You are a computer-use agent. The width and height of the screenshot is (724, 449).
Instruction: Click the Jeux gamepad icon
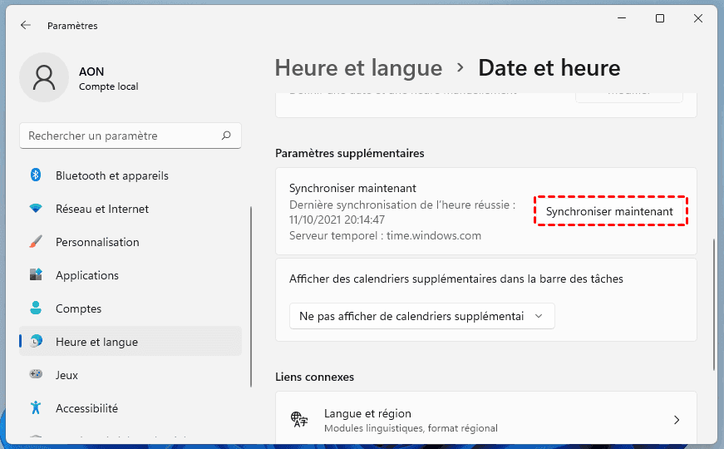coord(36,374)
